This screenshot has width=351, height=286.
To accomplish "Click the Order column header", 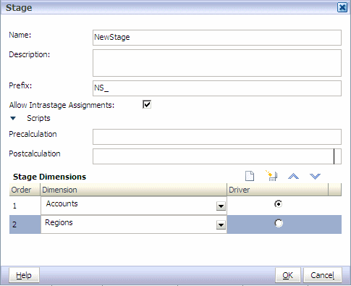I will tap(25, 190).
